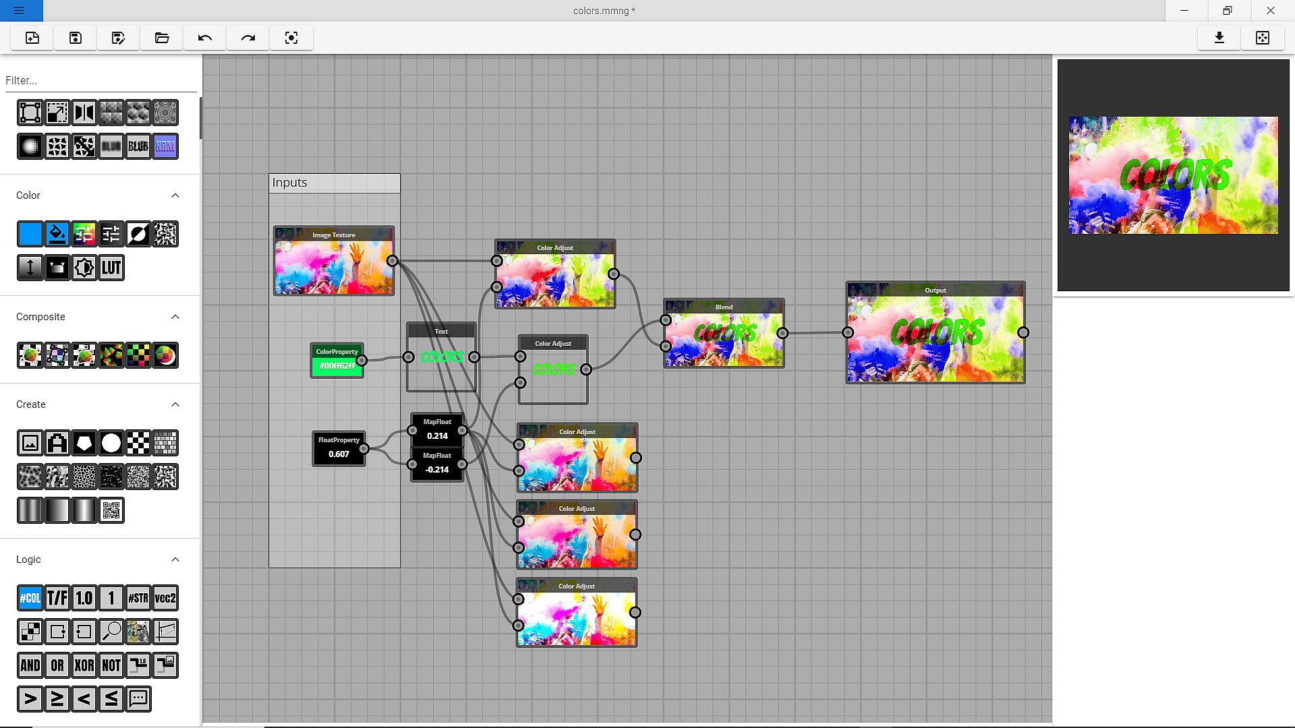Pick the XOR logic node icon
The image size is (1295, 728).
tap(84, 665)
